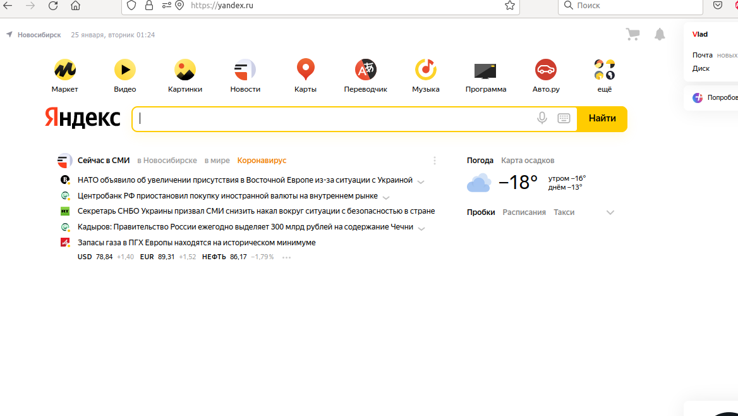
Task: Read headline about Запасы газа в ПГХ Европы
Action: click(197, 243)
